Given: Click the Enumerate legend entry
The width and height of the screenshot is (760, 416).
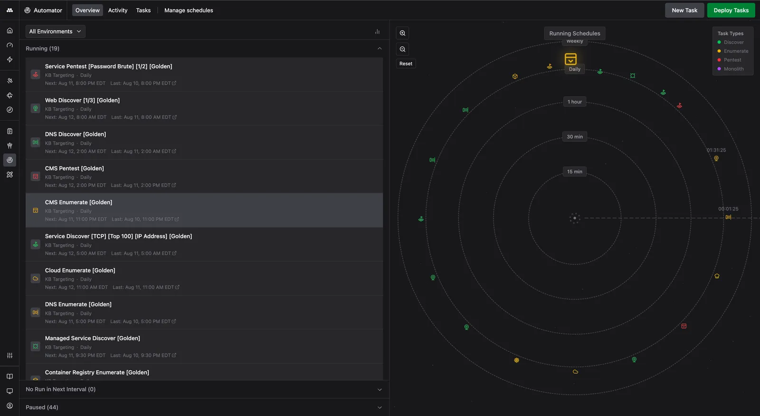Looking at the screenshot, I should point(733,51).
